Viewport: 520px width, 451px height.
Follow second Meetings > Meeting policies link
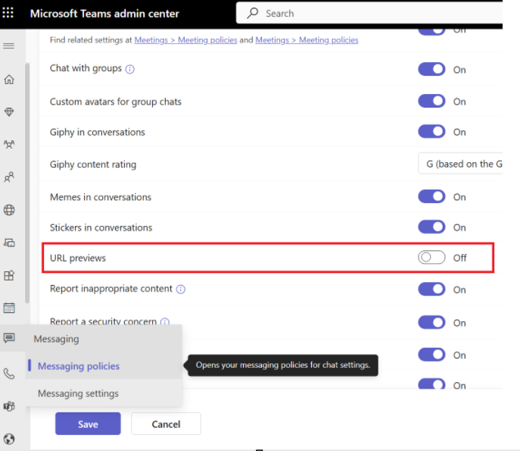click(307, 40)
